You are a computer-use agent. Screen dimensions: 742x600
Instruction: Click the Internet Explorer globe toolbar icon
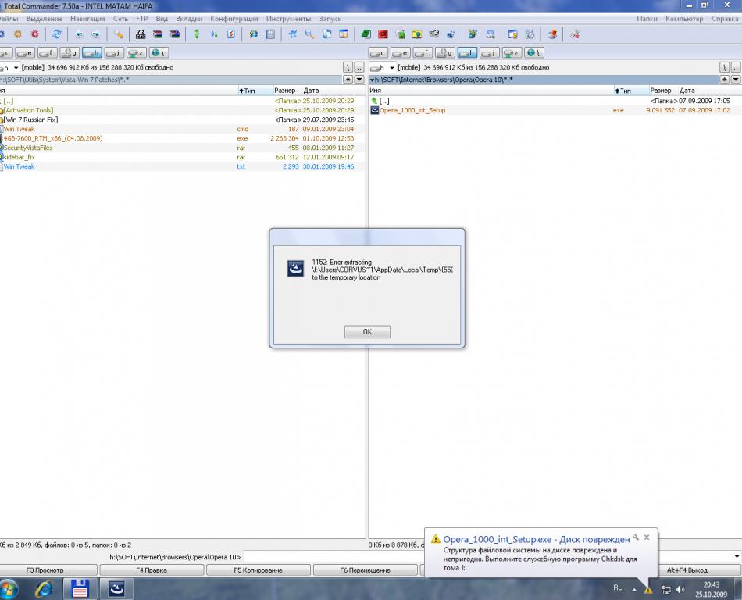254,34
